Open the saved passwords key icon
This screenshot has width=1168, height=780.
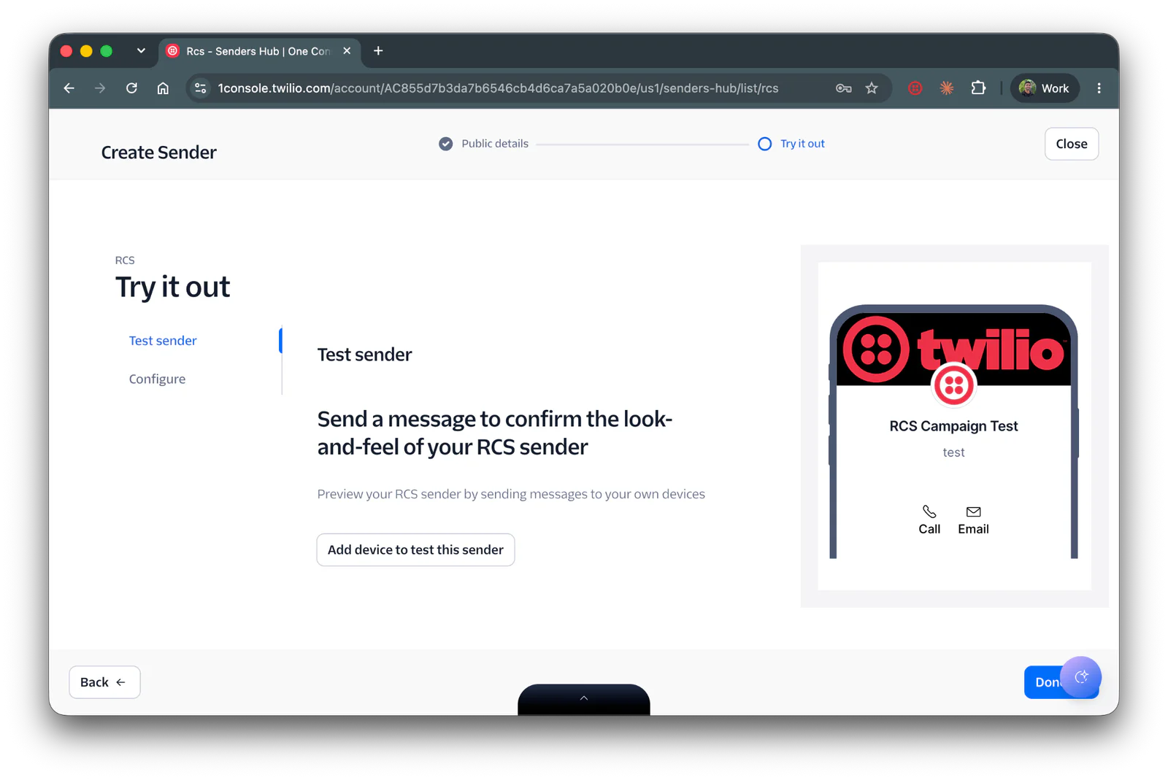[843, 88]
